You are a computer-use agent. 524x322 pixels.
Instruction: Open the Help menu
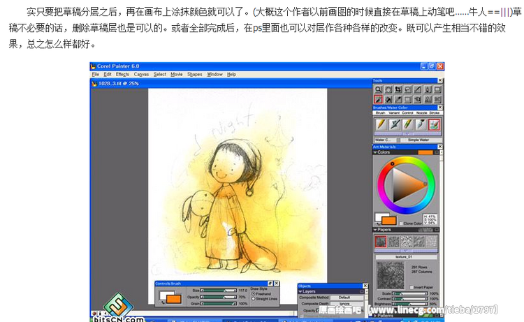(231, 74)
